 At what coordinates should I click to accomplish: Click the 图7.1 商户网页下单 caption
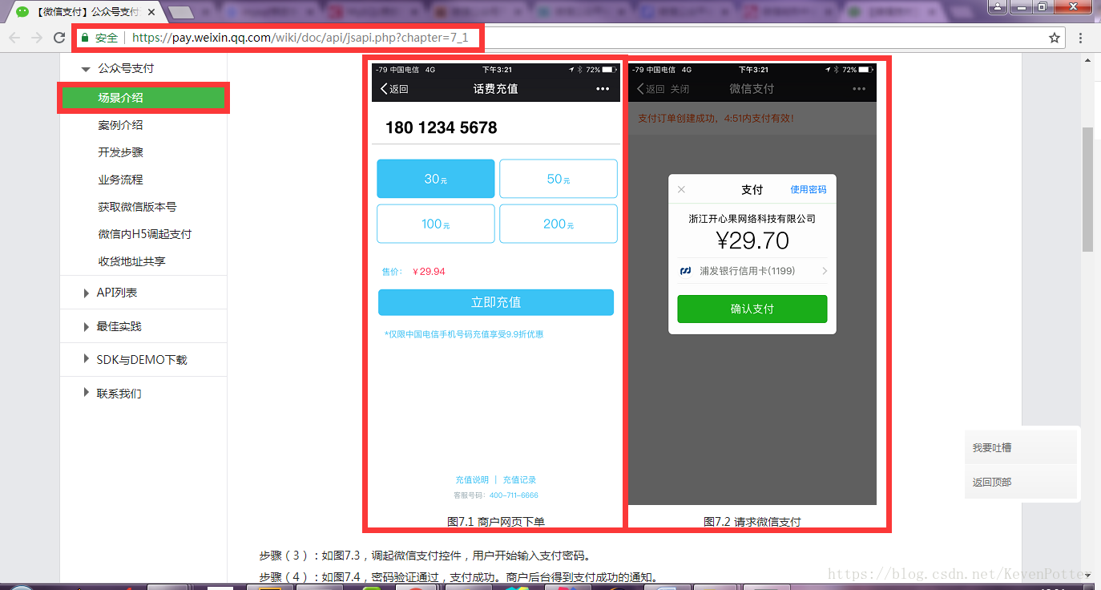(496, 522)
